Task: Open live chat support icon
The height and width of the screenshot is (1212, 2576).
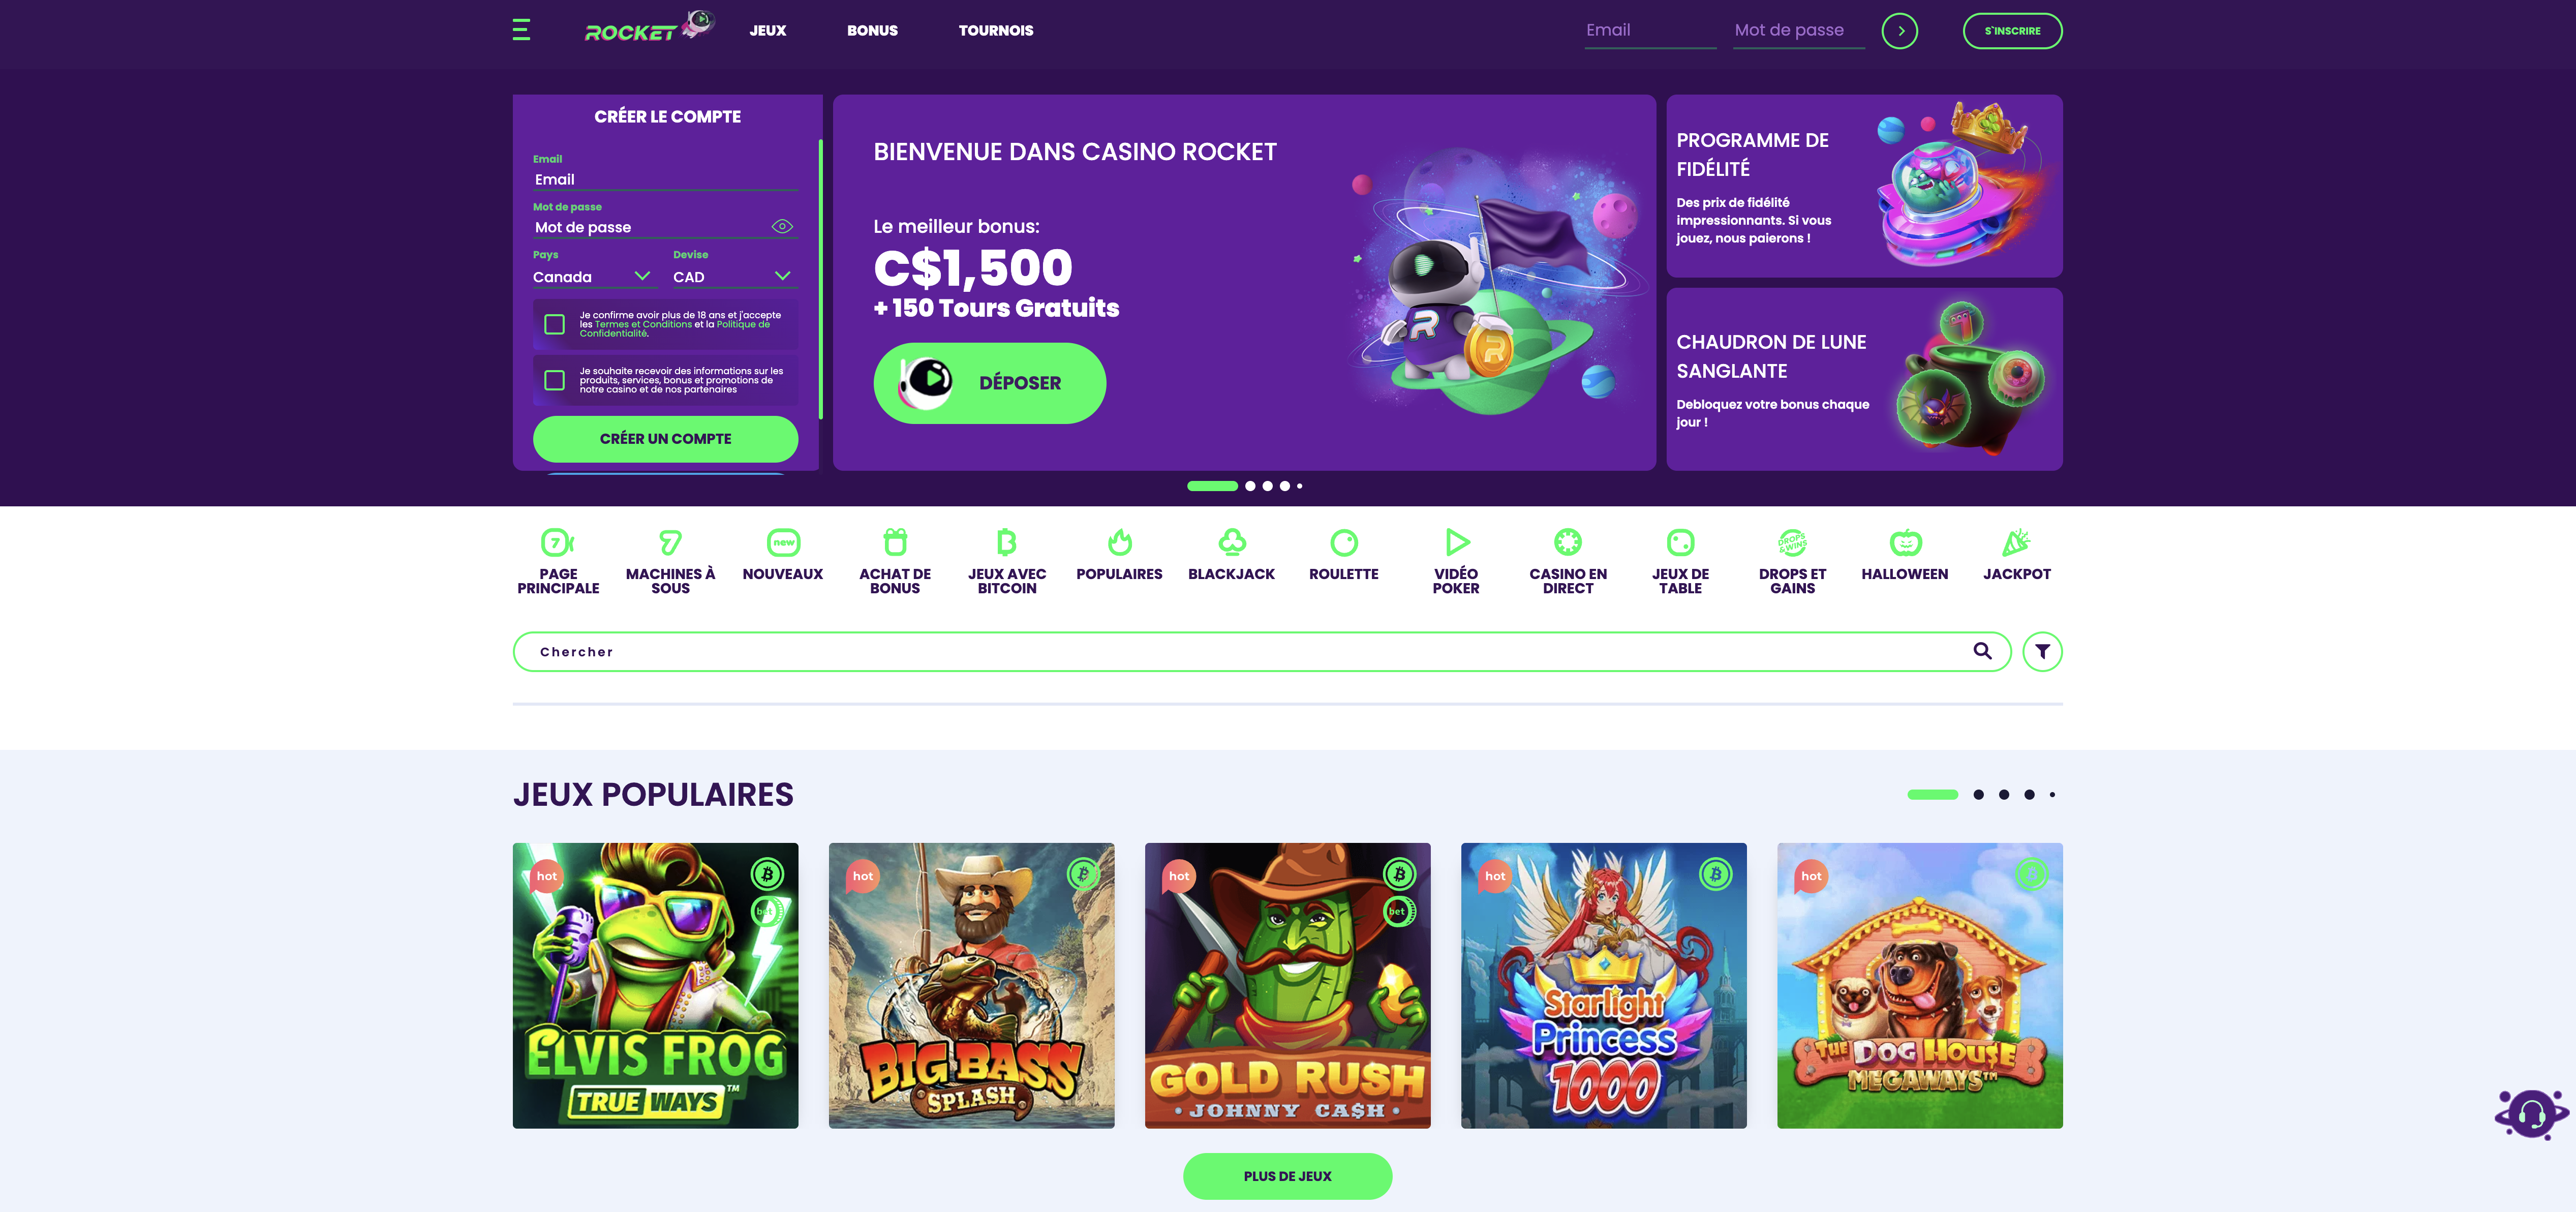Action: [2531, 1113]
